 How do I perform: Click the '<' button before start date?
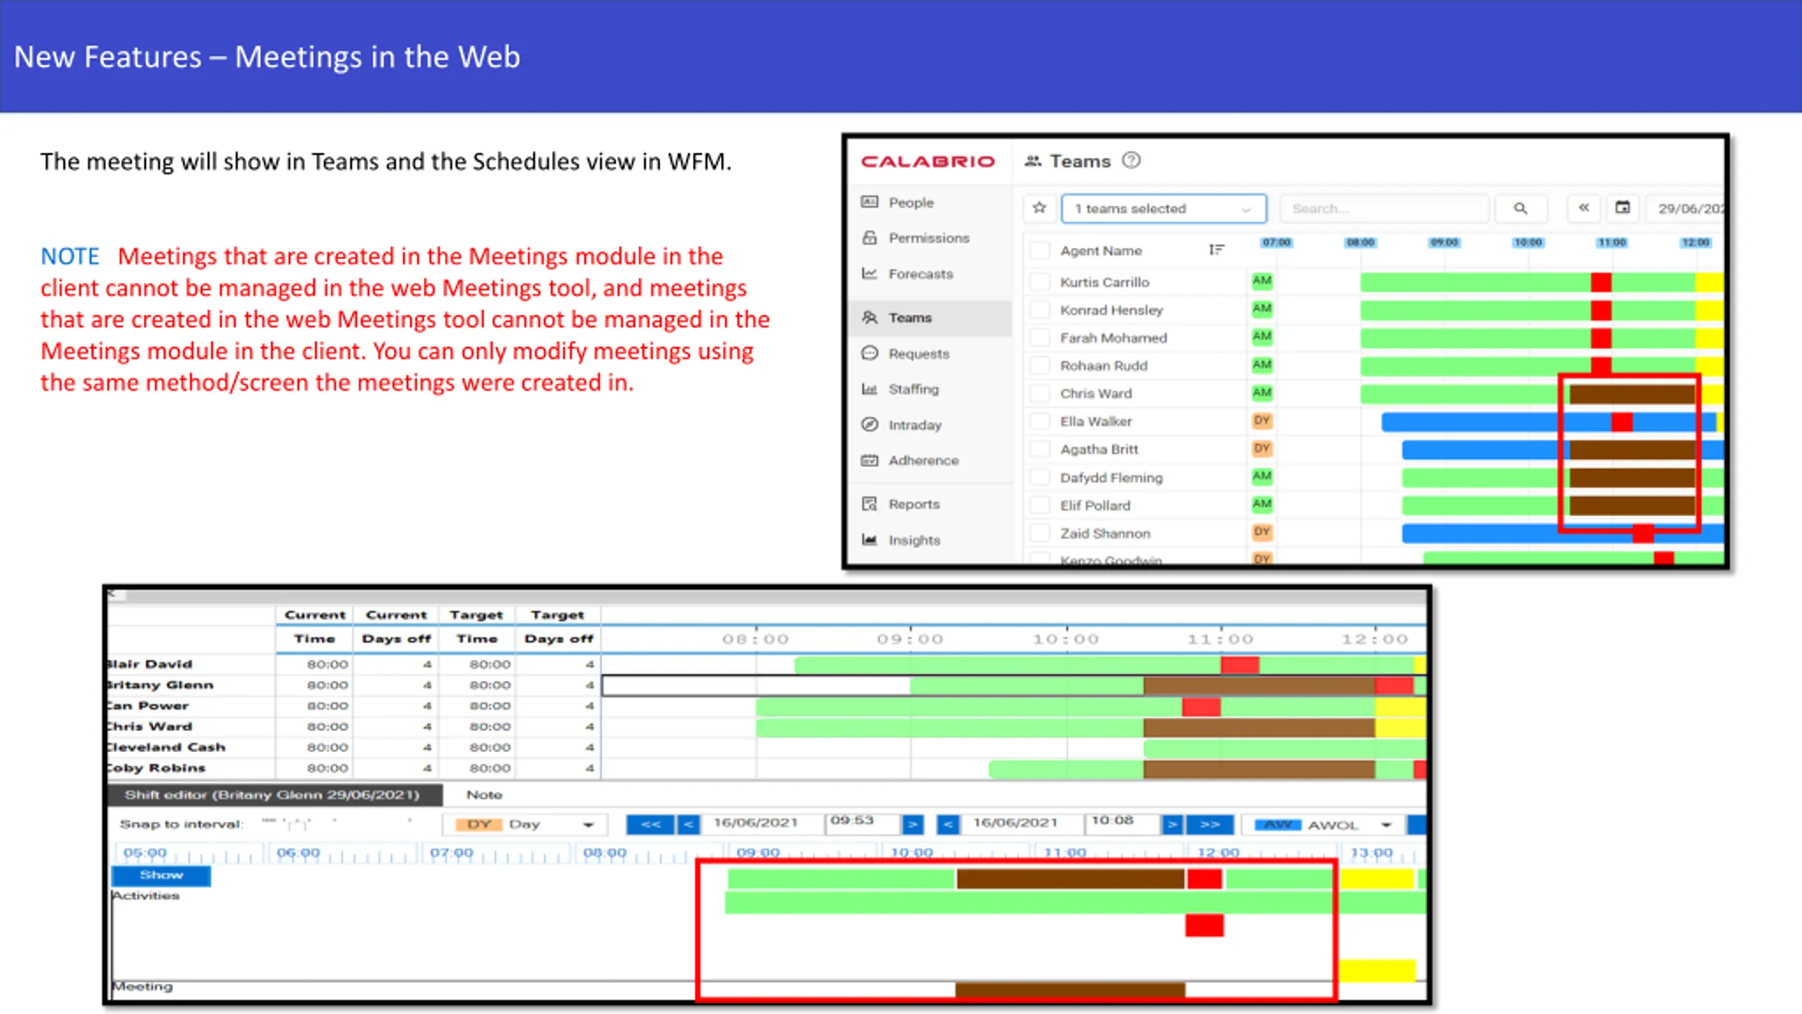[688, 824]
